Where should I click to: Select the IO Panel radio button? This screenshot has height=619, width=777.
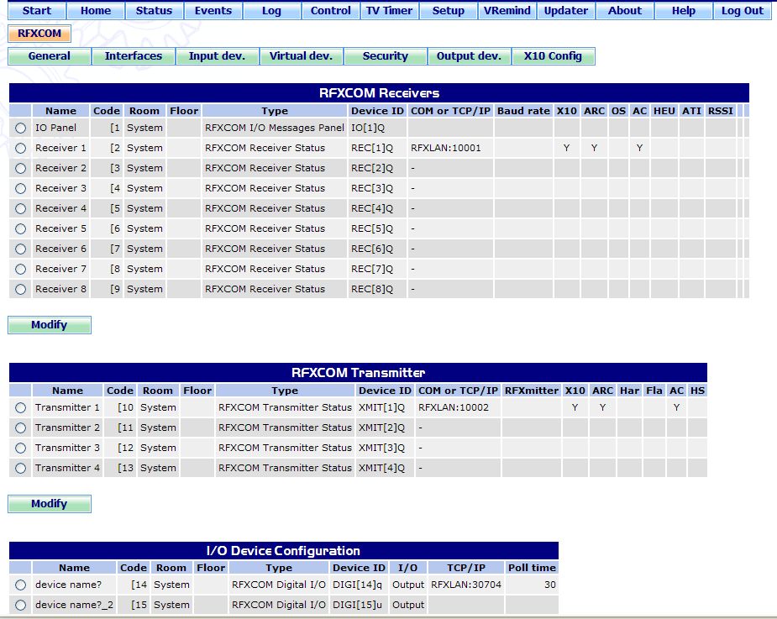(20, 128)
